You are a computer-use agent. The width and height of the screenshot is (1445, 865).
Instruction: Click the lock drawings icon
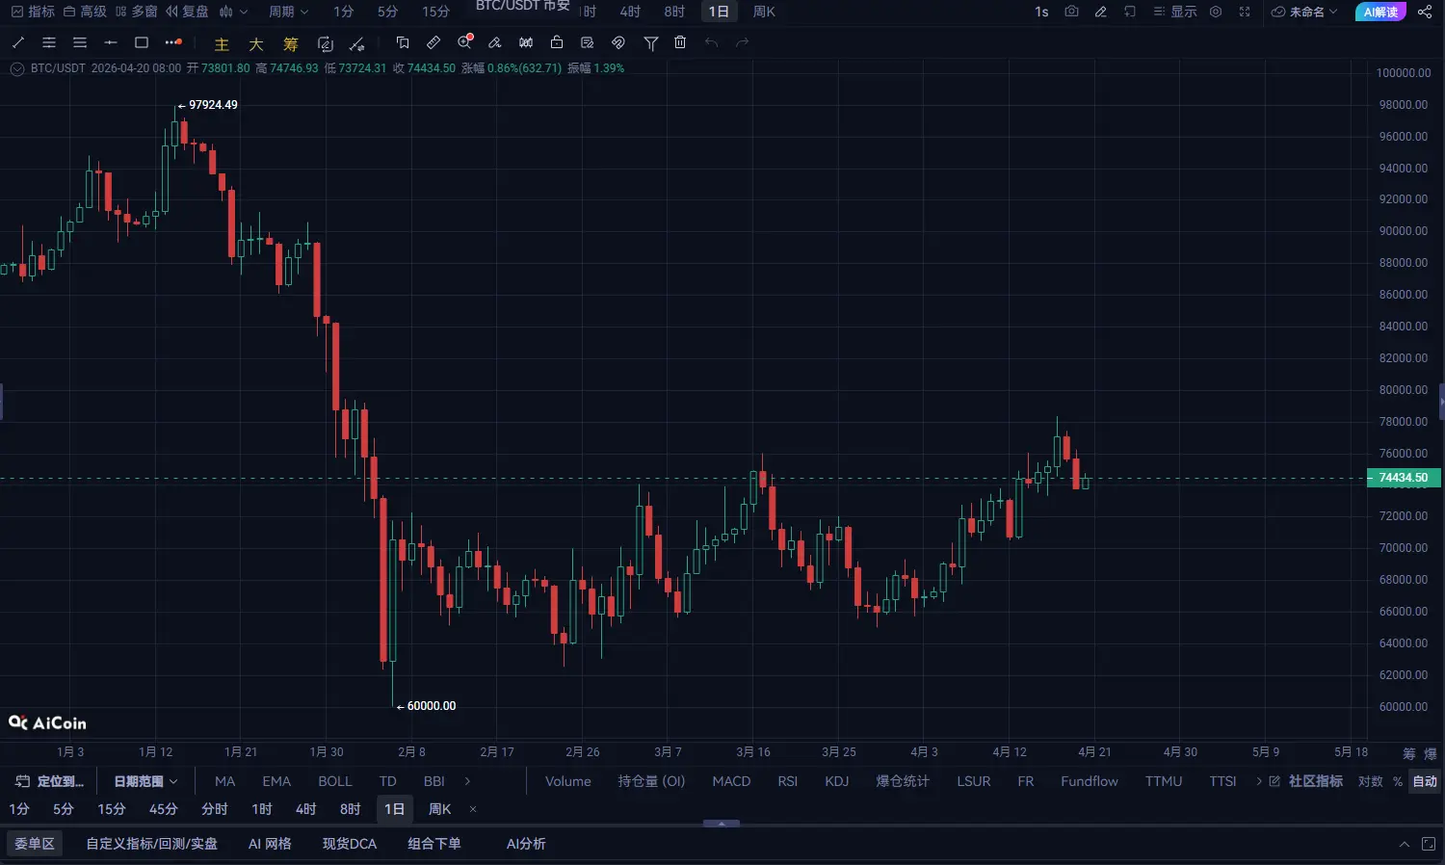[557, 42]
